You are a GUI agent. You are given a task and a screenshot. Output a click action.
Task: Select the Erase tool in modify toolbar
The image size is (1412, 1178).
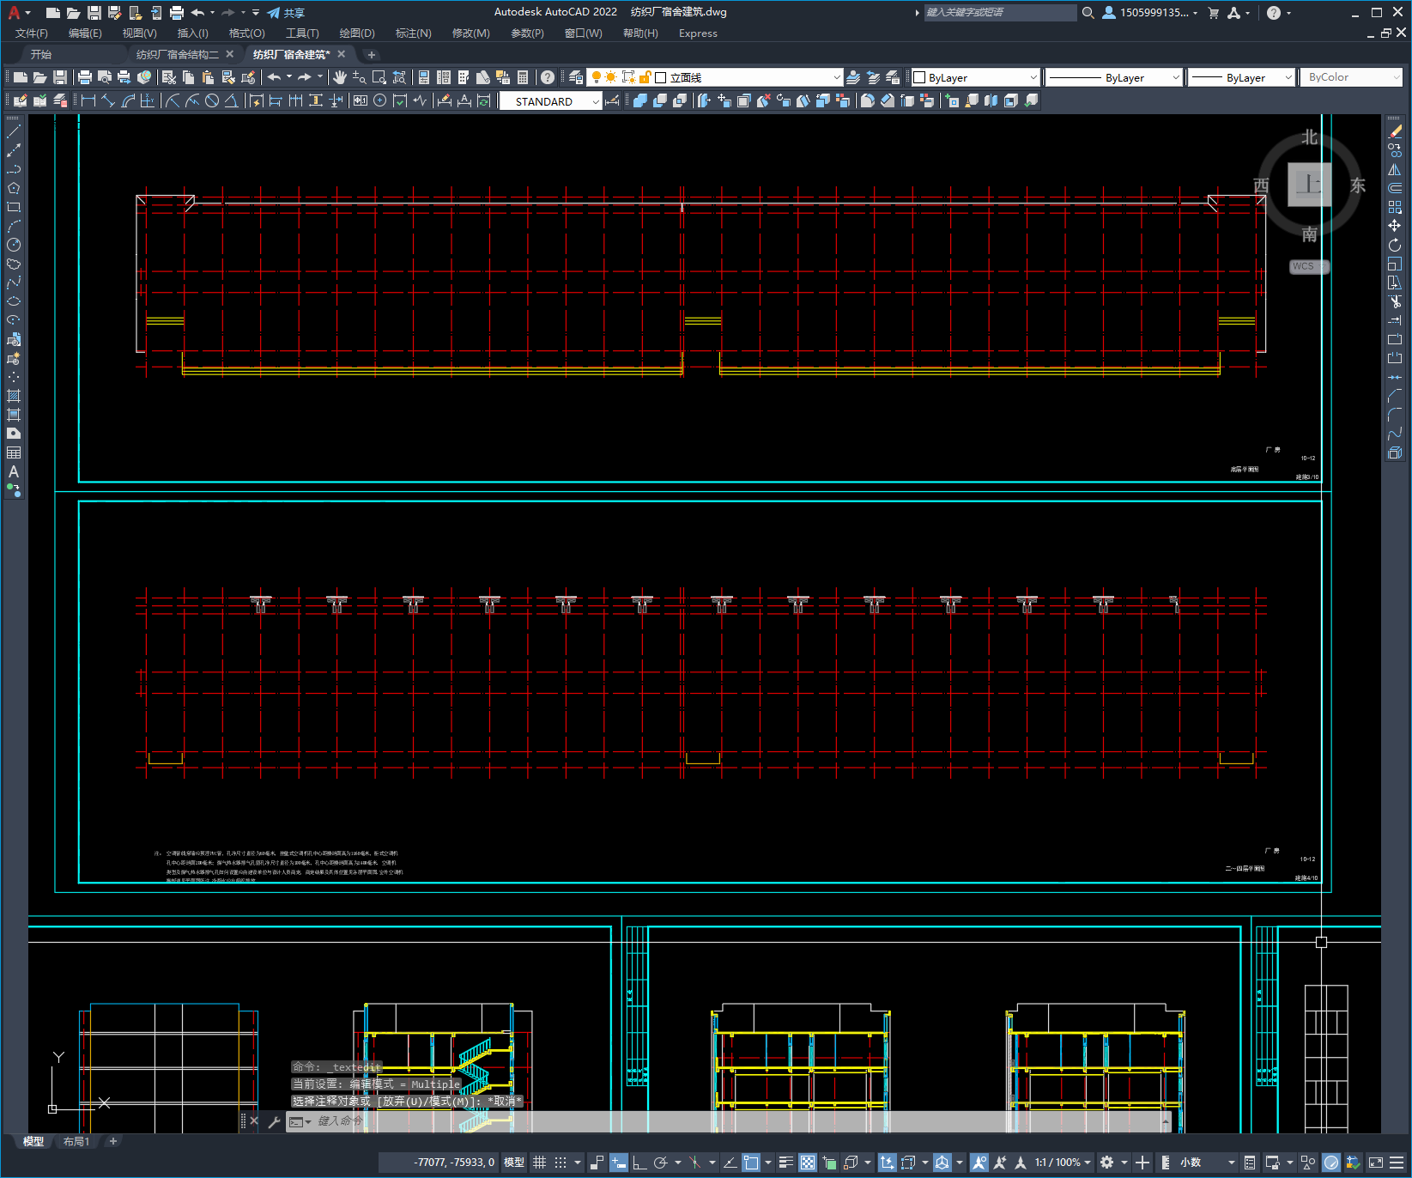[x=1395, y=131]
